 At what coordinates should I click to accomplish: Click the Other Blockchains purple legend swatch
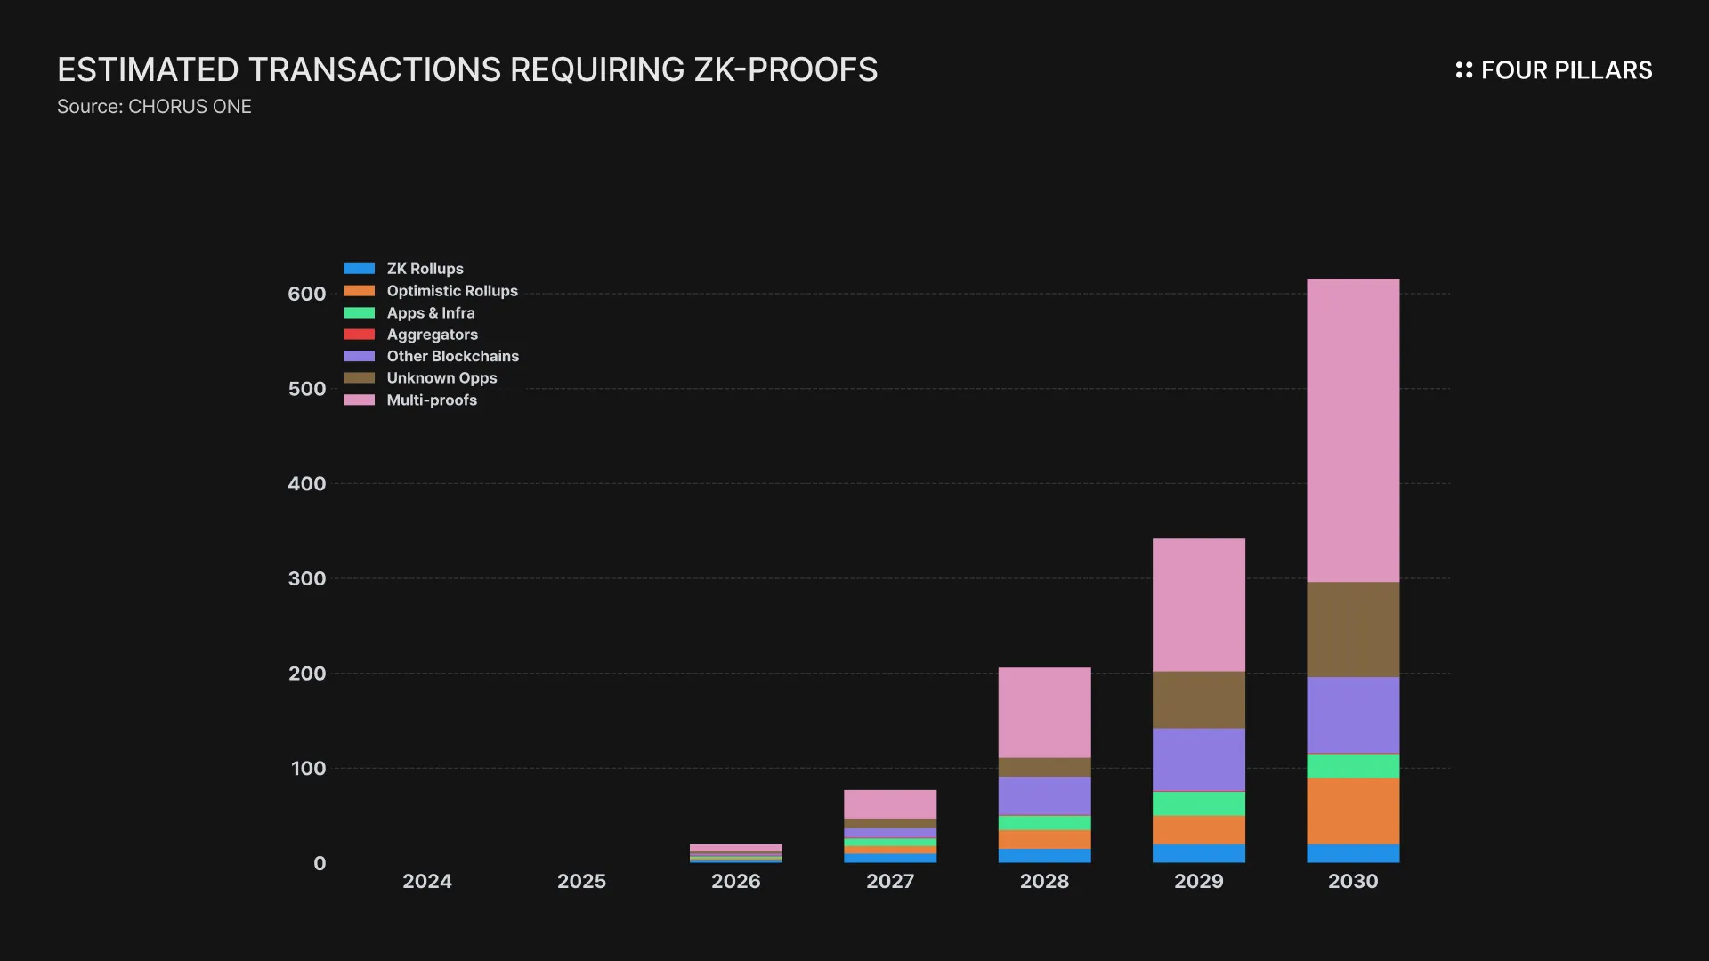coord(359,356)
